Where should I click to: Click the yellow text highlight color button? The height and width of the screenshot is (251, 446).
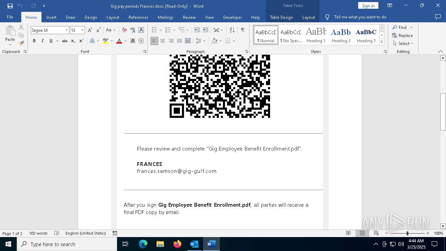106,41
